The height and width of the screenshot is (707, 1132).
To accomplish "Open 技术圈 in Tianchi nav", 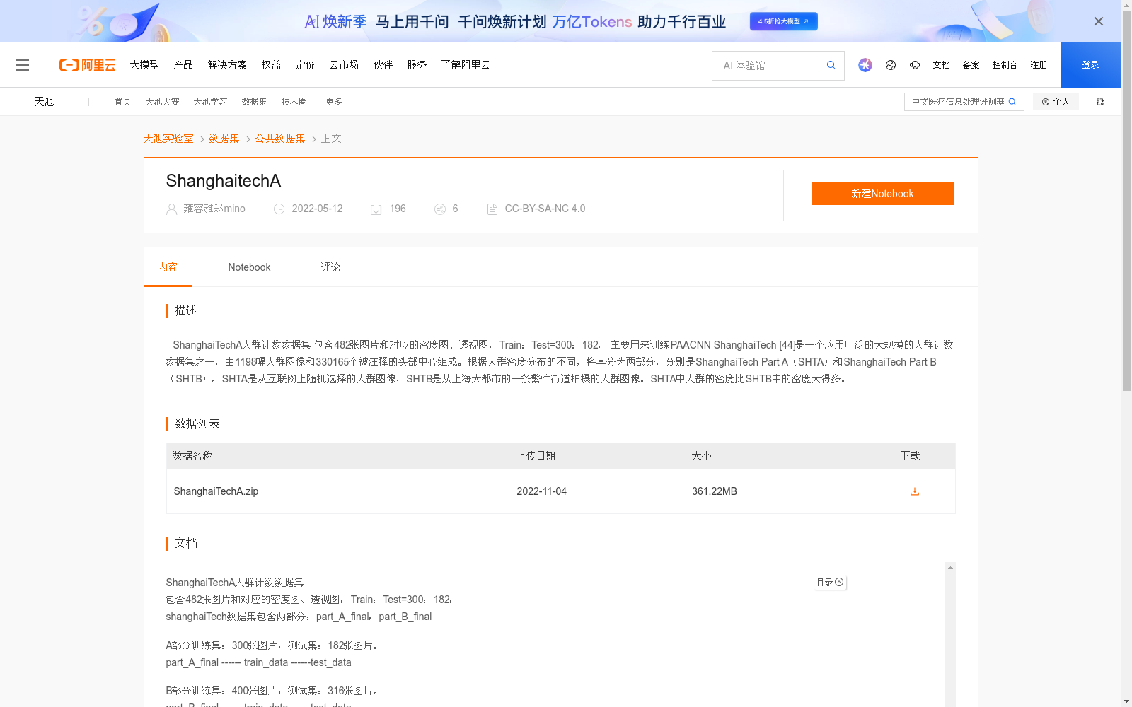I will pos(294,102).
